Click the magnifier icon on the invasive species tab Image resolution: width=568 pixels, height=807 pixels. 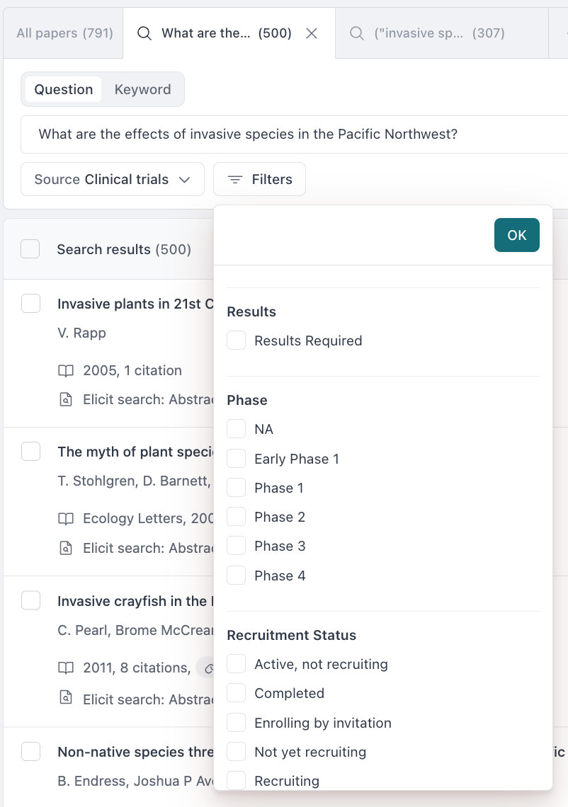tap(358, 33)
